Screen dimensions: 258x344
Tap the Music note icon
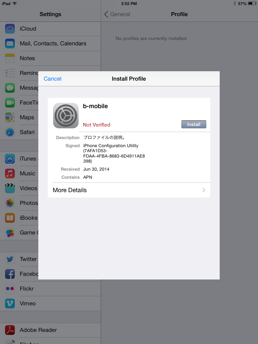(10, 174)
